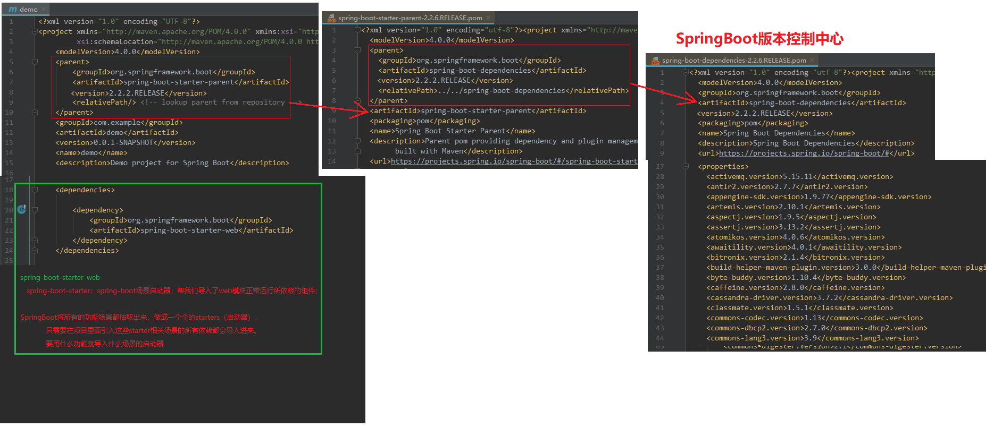Image resolution: width=1002 pixels, height=427 pixels.
Task: Click the file icon on spring-boot-dependencies tab
Action: [655, 60]
